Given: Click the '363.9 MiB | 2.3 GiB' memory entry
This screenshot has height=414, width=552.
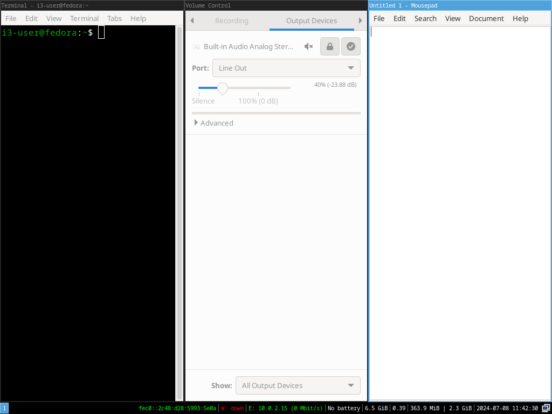Looking at the screenshot, I should [441, 408].
